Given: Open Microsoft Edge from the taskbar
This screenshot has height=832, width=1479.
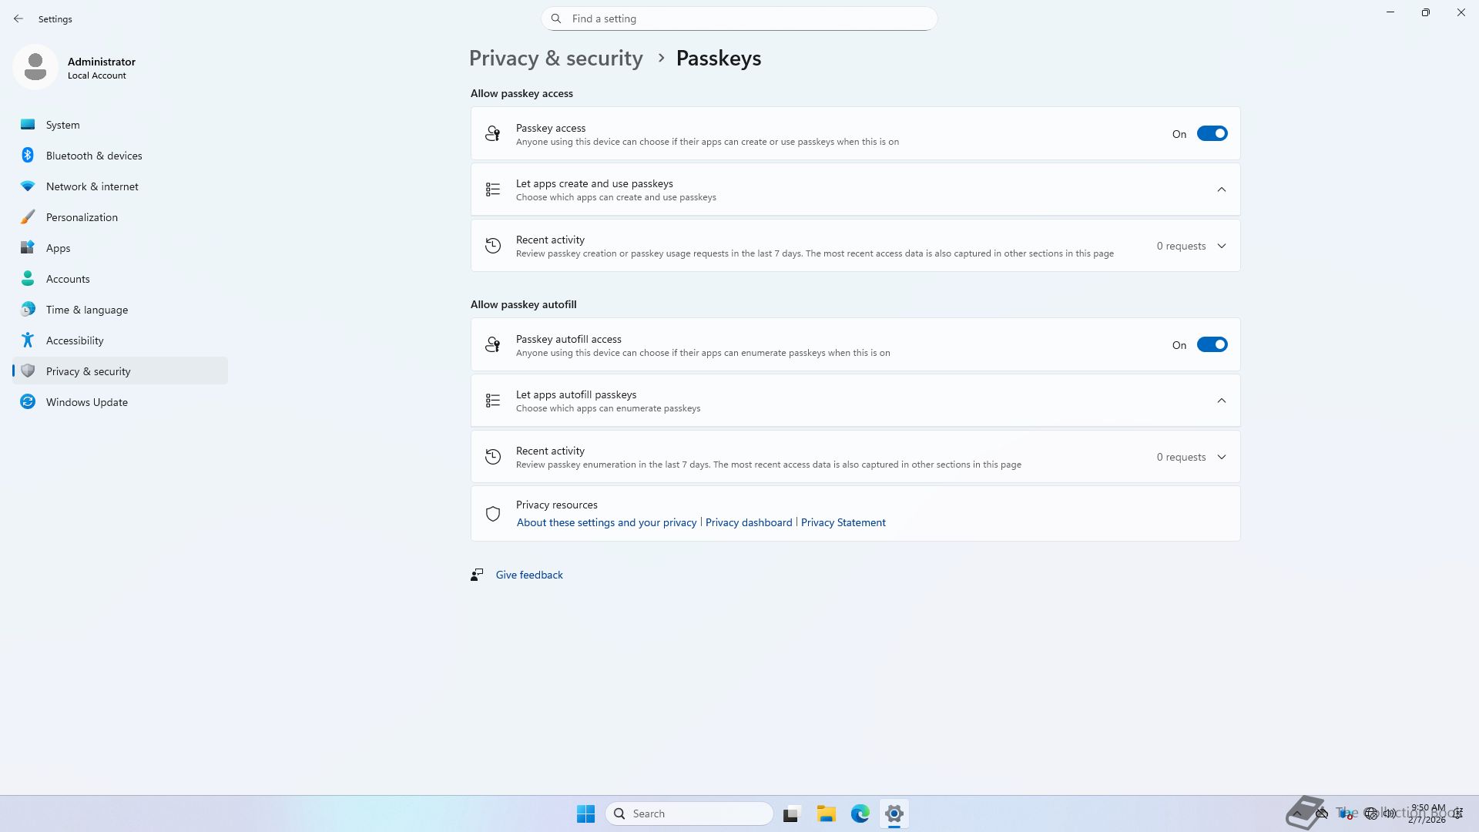Looking at the screenshot, I should (x=860, y=814).
